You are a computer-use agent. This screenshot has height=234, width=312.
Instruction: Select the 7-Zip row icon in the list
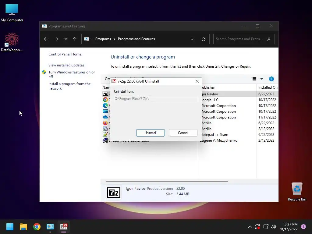[105, 94]
